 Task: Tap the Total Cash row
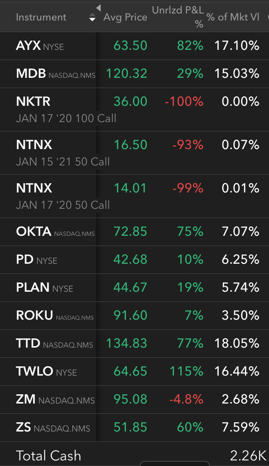click(x=134, y=454)
